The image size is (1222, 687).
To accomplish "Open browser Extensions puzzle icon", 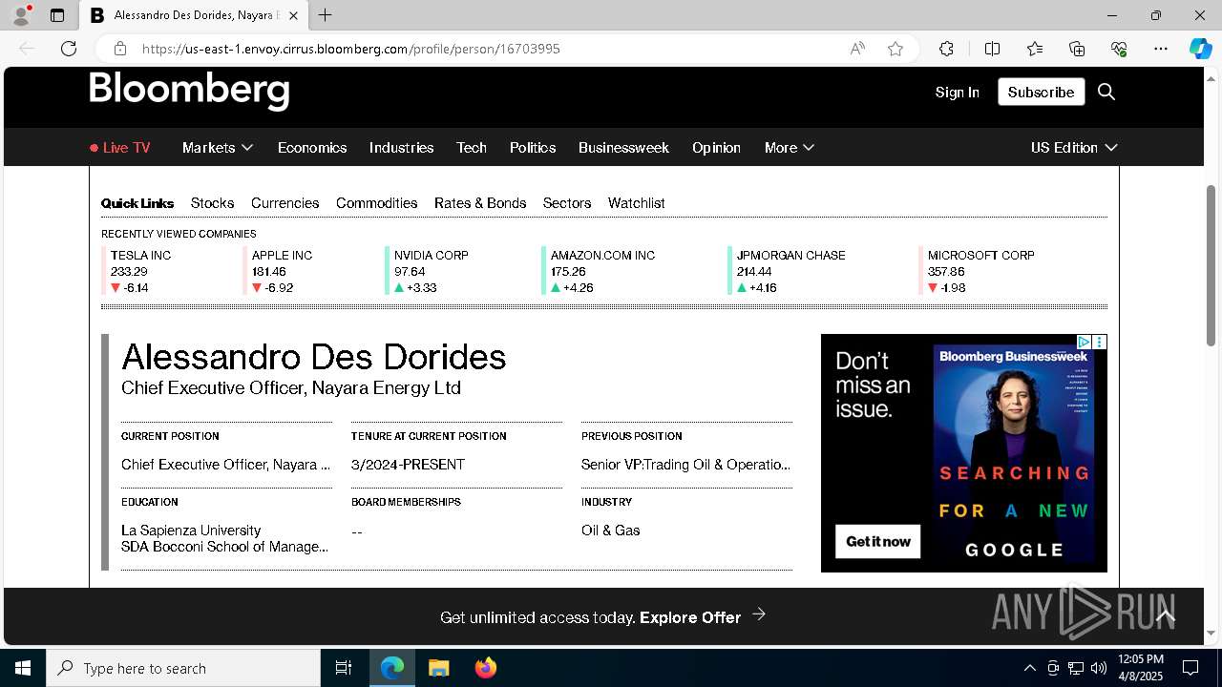I will 946,49.
